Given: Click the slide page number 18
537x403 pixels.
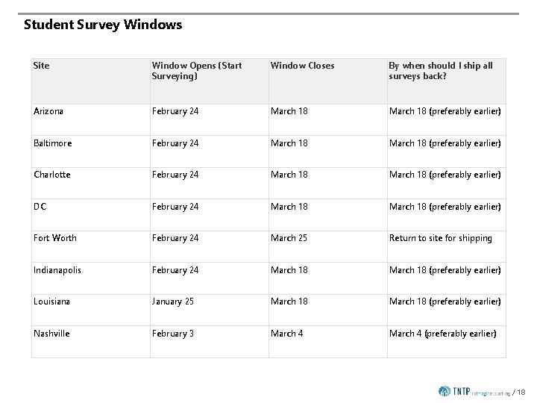Looking at the screenshot, I should point(521,392).
